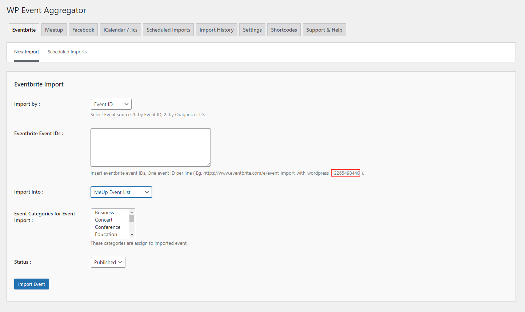This screenshot has height=312, width=525.
Task: Click the New Import sub-tab
Action: click(27, 52)
